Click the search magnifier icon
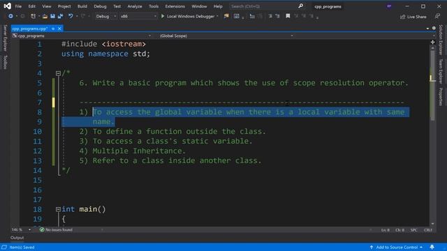This screenshot has height=251, width=447. (x=300, y=6)
